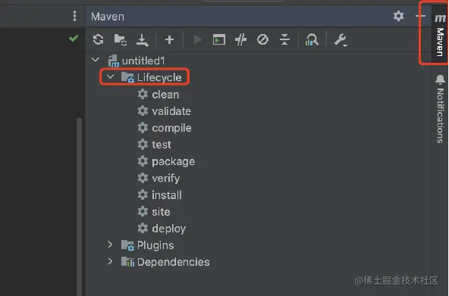Collapse all tree nodes icon
Viewport: 449px width, 296px height.
pyautogui.click(x=284, y=39)
